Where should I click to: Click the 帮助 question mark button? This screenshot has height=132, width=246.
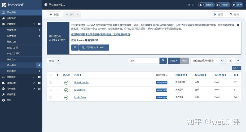tap(234, 15)
